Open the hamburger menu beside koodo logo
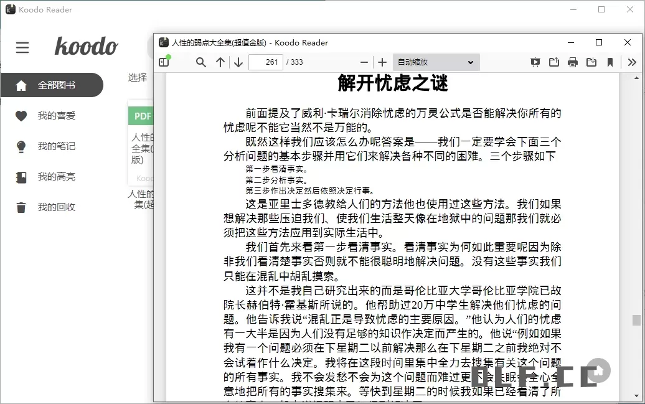This screenshot has width=645, height=404. point(22,47)
